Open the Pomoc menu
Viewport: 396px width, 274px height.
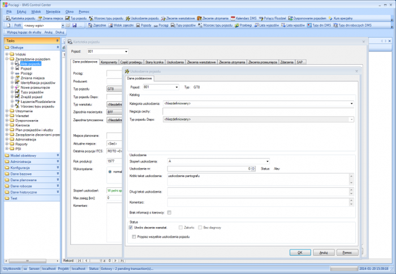(84, 12)
